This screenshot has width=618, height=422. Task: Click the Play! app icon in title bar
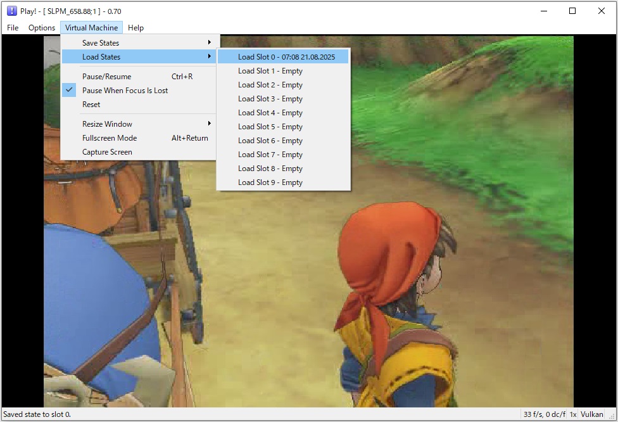click(12, 11)
